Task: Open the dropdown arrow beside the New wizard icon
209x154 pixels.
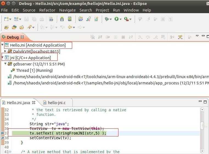Action: [x=10, y=19]
